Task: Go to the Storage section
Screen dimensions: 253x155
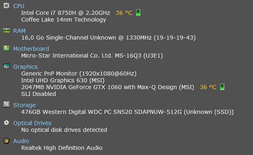Action: tap(24, 105)
